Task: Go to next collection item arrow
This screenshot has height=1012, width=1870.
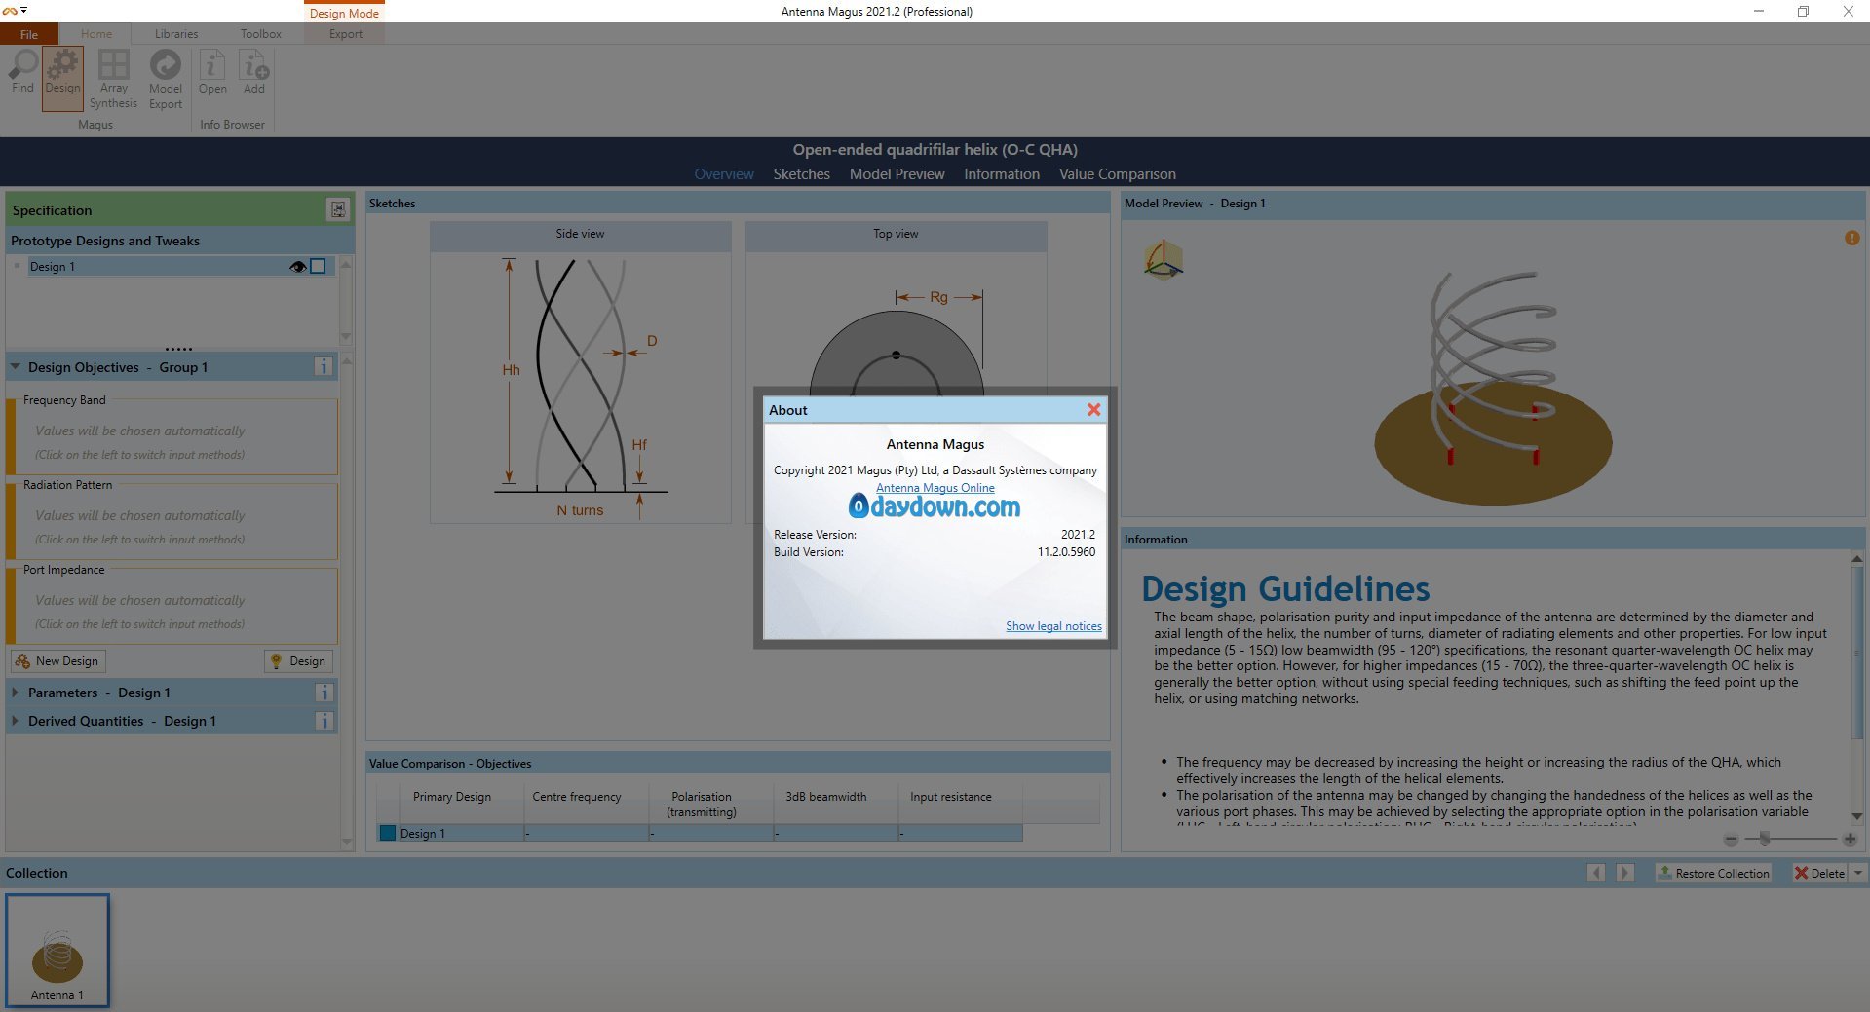Action: coord(1625,873)
